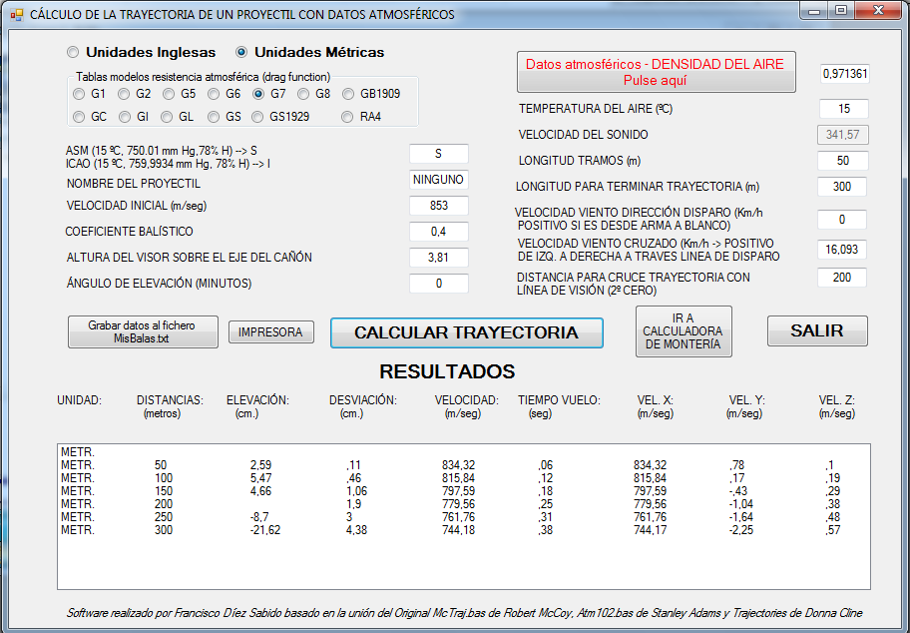Click the VELOCIDAD INICIAL input field

click(x=438, y=206)
